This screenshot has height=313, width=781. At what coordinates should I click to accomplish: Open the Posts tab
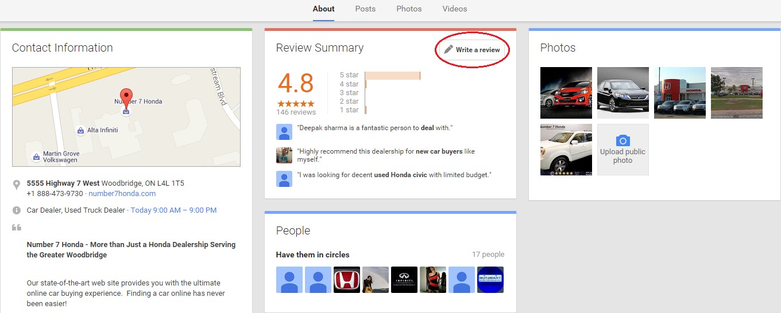(x=365, y=9)
